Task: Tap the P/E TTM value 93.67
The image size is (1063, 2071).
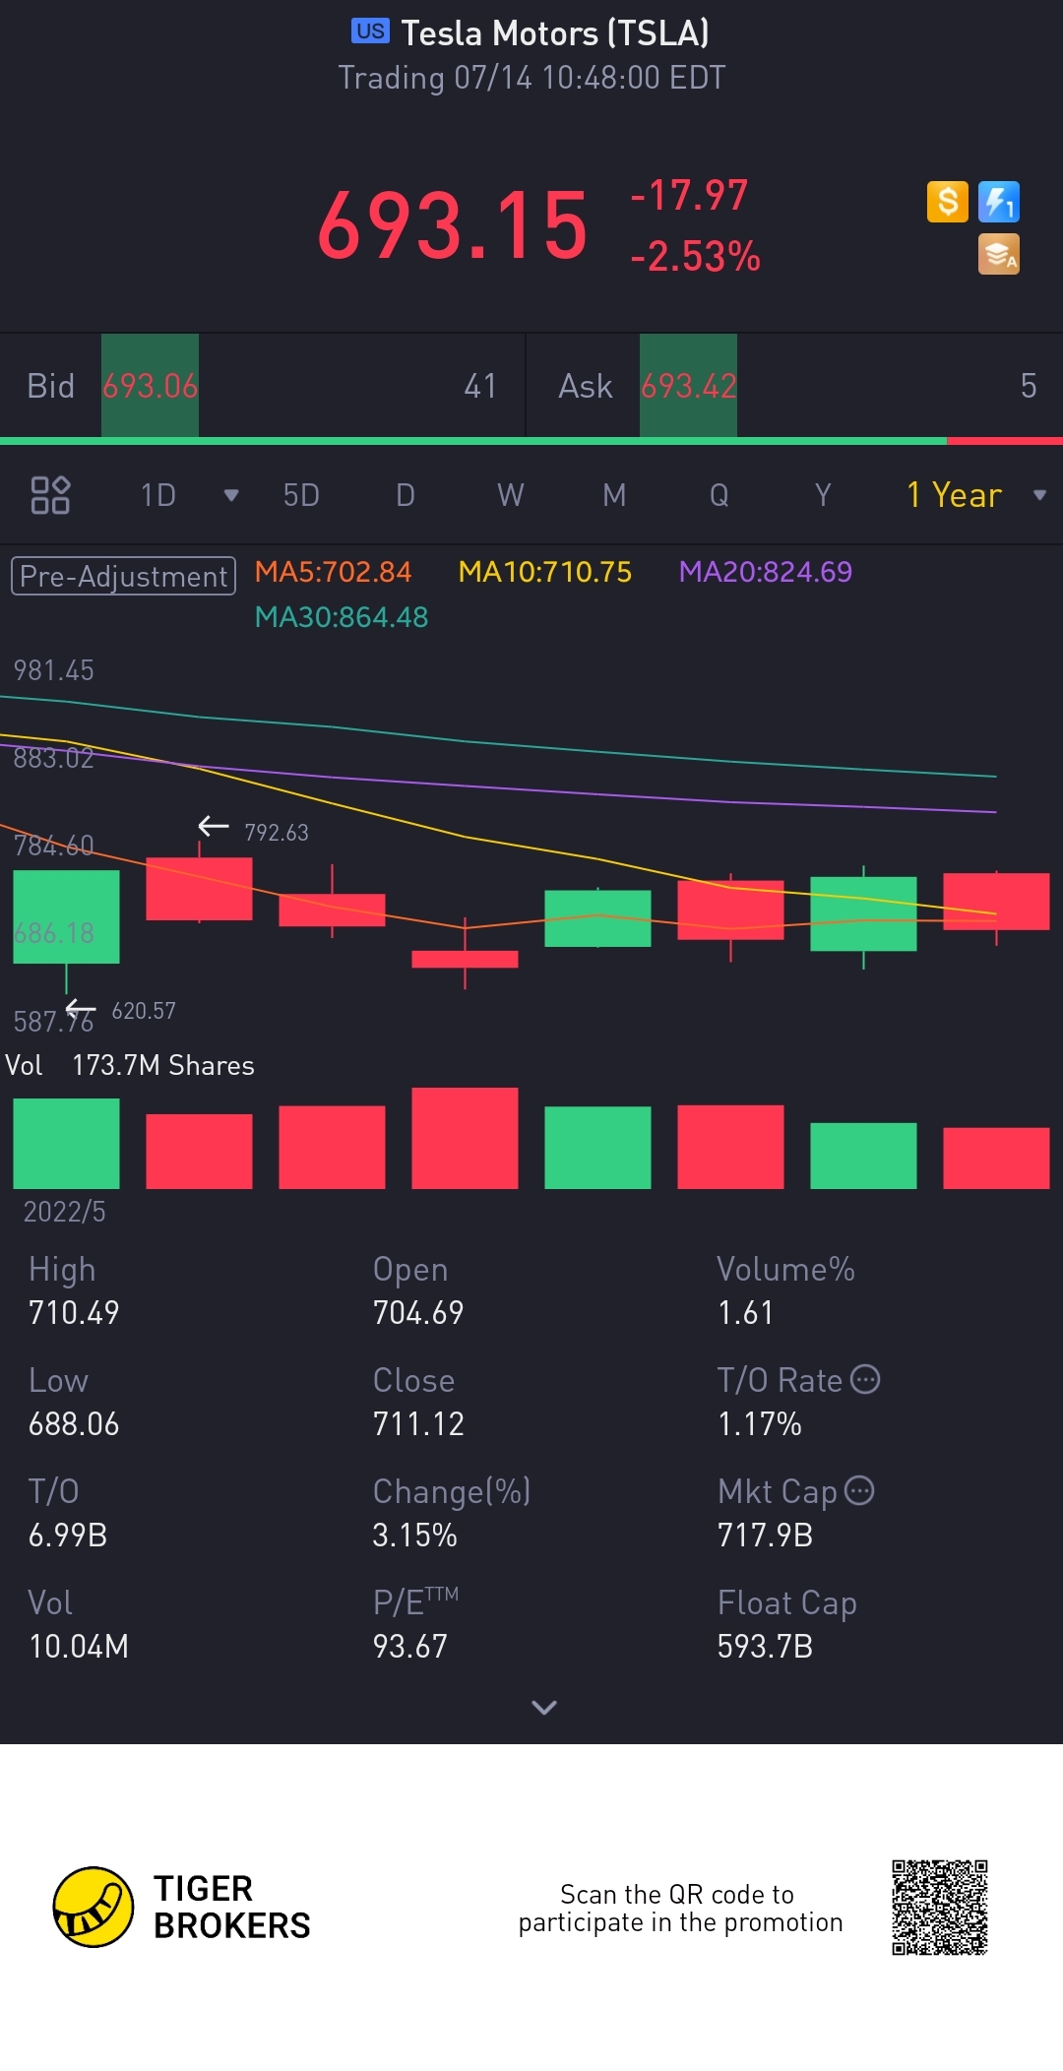Action: [409, 1647]
